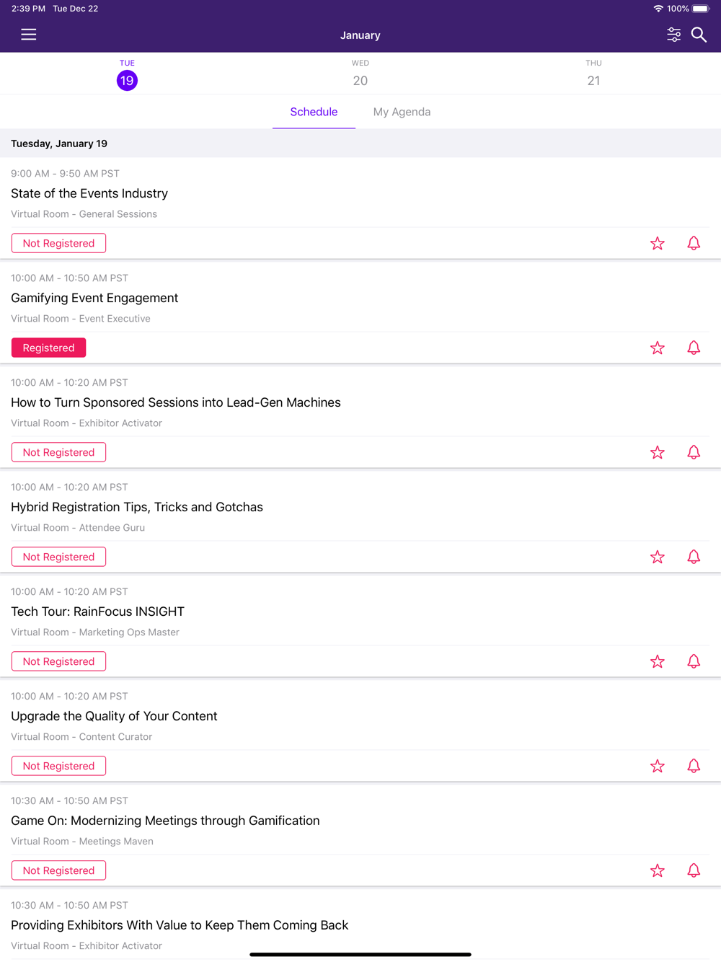Open the hamburger navigation menu
Screen dimensions: 721x962
(29, 35)
